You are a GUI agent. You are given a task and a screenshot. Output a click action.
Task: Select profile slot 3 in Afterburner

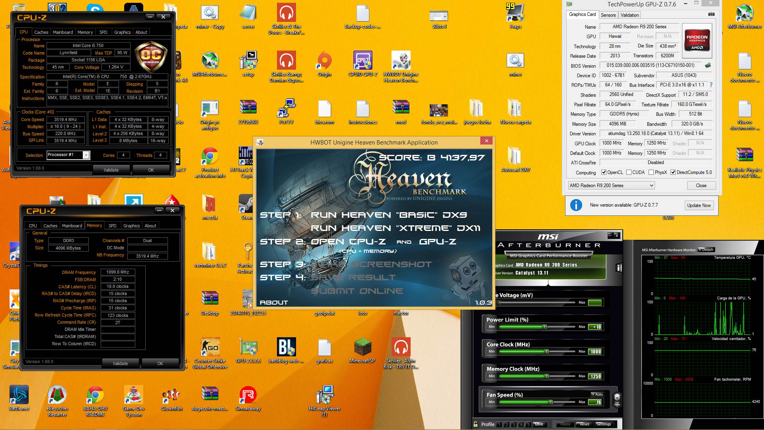click(x=514, y=424)
